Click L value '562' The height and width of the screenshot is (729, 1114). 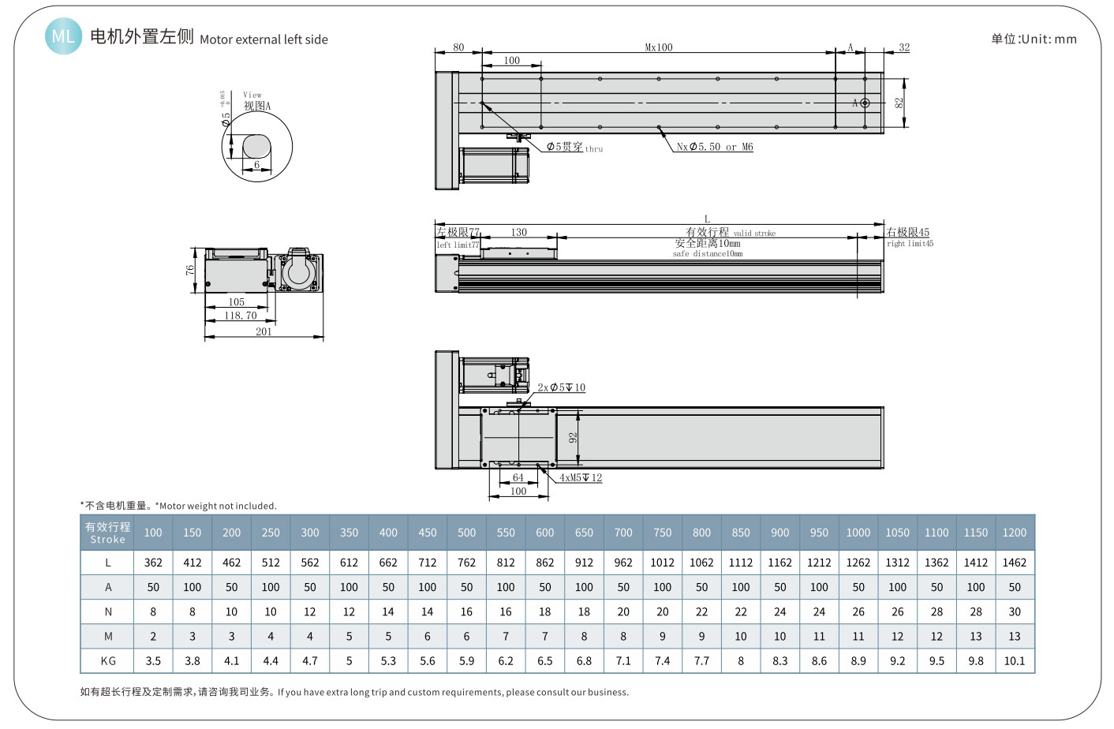310,563
